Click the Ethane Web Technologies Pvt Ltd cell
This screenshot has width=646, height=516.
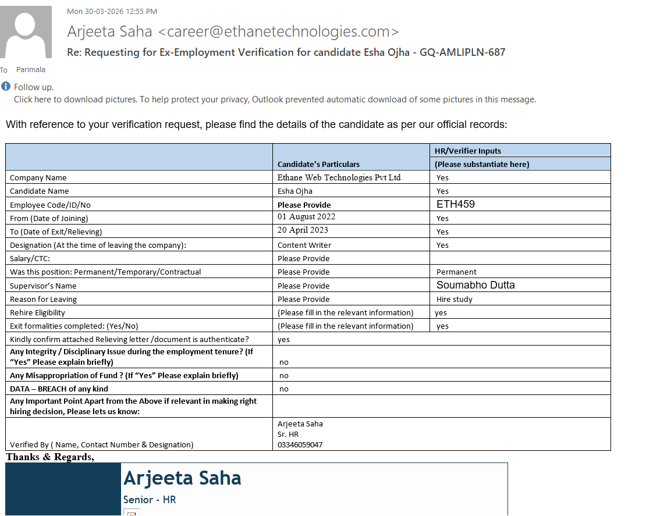pyautogui.click(x=351, y=177)
